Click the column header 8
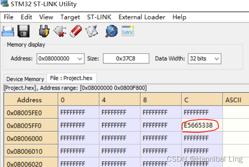The width and height of the screenshot is (249, 167). pos(161,100)
